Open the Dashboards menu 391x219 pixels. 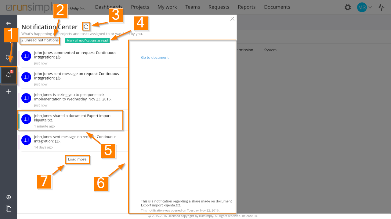click(109, 7)
